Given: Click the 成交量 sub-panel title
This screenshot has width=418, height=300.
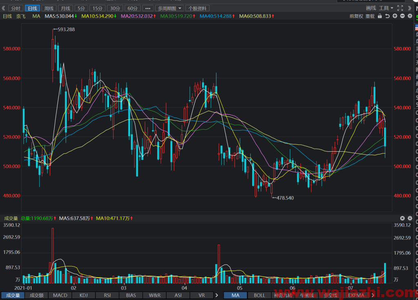Looking at the screenshot, I should pos(11,218).
